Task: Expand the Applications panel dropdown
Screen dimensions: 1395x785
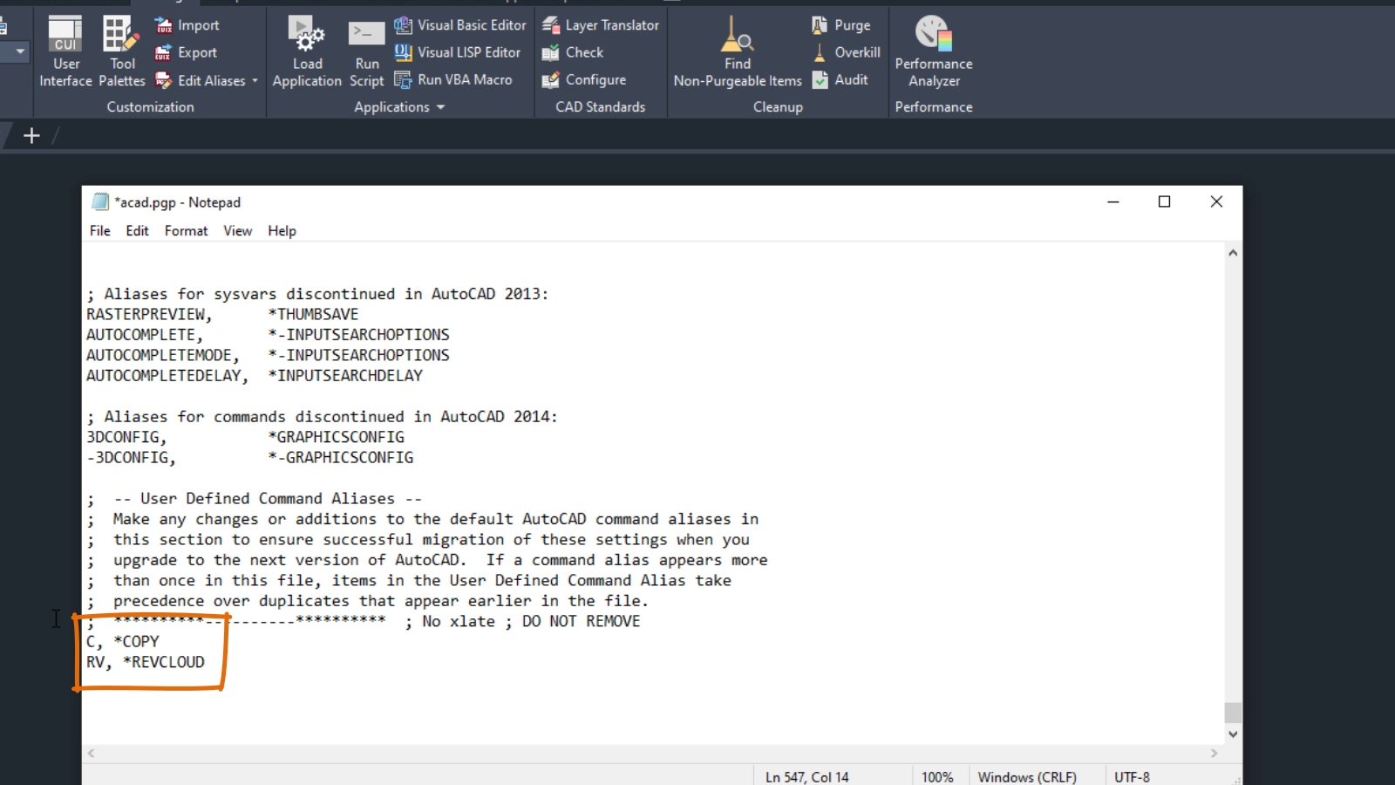Action: [x=439, y=106]
